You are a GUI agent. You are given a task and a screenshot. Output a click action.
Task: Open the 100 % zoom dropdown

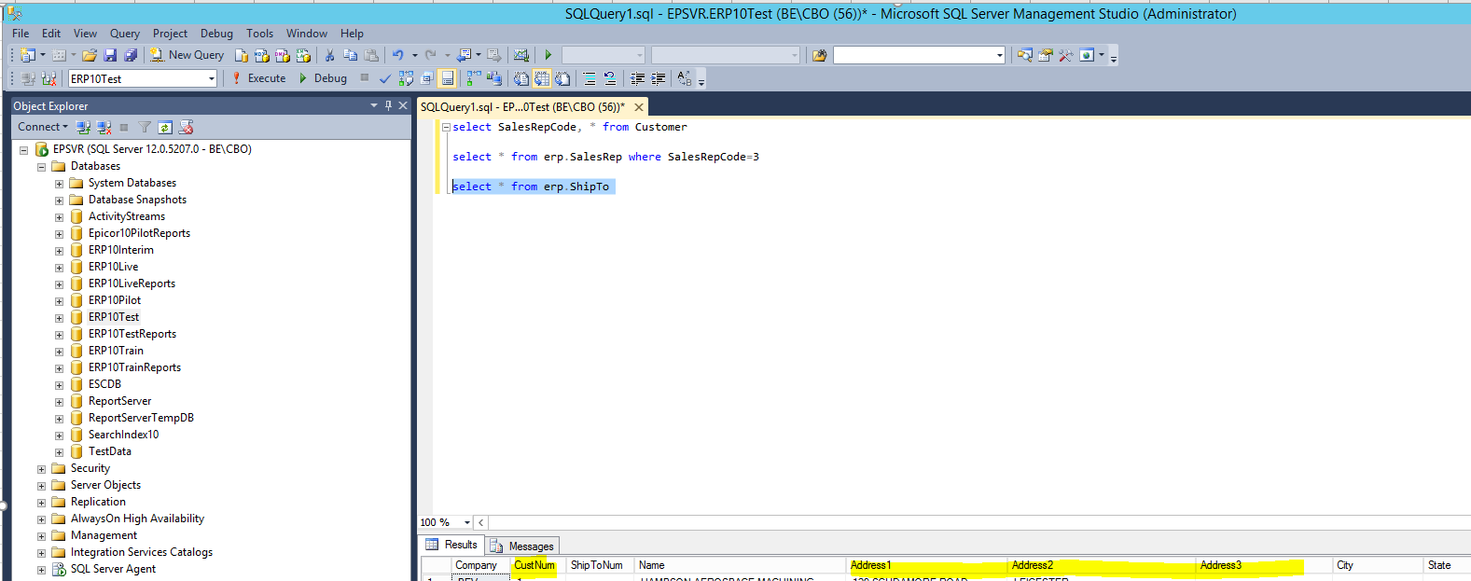(467, 522)
